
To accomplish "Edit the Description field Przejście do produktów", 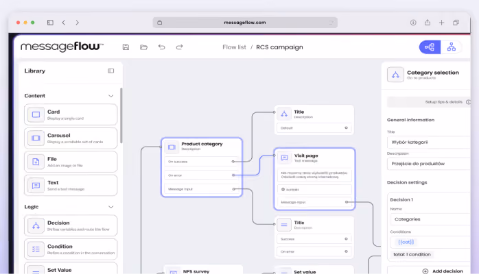I will point(429,164).
